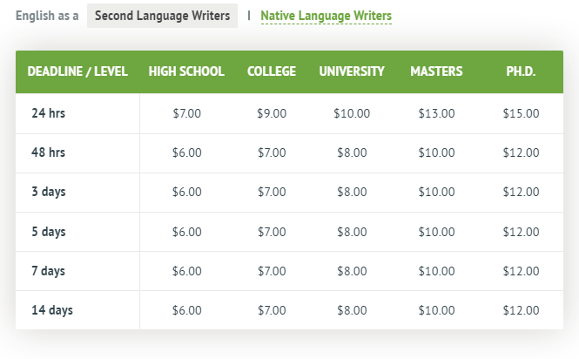This screenshot has height=359, width=579.
Task: Click the DEADLINE / LEVEL header
Action: point(77,71)
